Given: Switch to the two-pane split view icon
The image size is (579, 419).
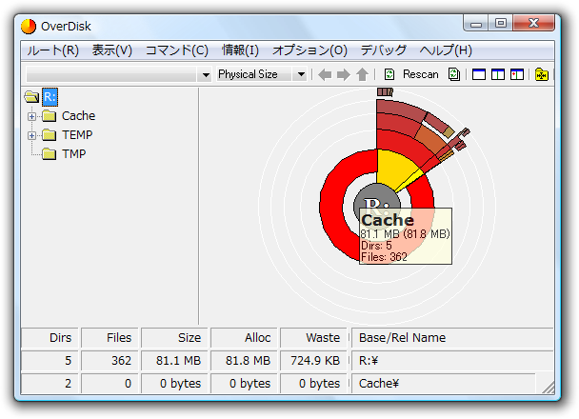Looking at the screenshot, I should [x=498, y=74].
